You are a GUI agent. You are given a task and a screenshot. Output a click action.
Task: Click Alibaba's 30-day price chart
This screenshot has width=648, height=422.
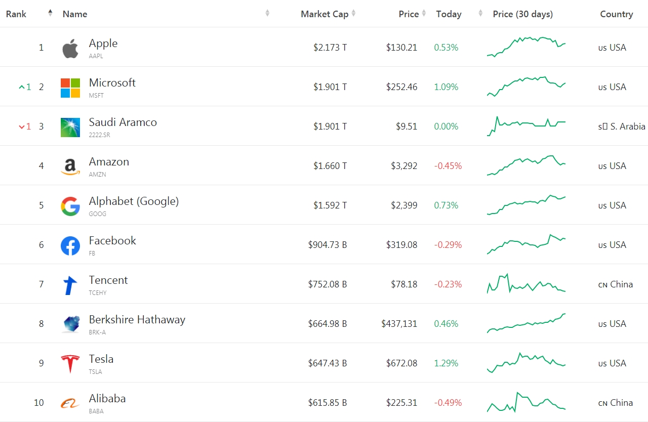pyautogui.click(x=526, y=402)
